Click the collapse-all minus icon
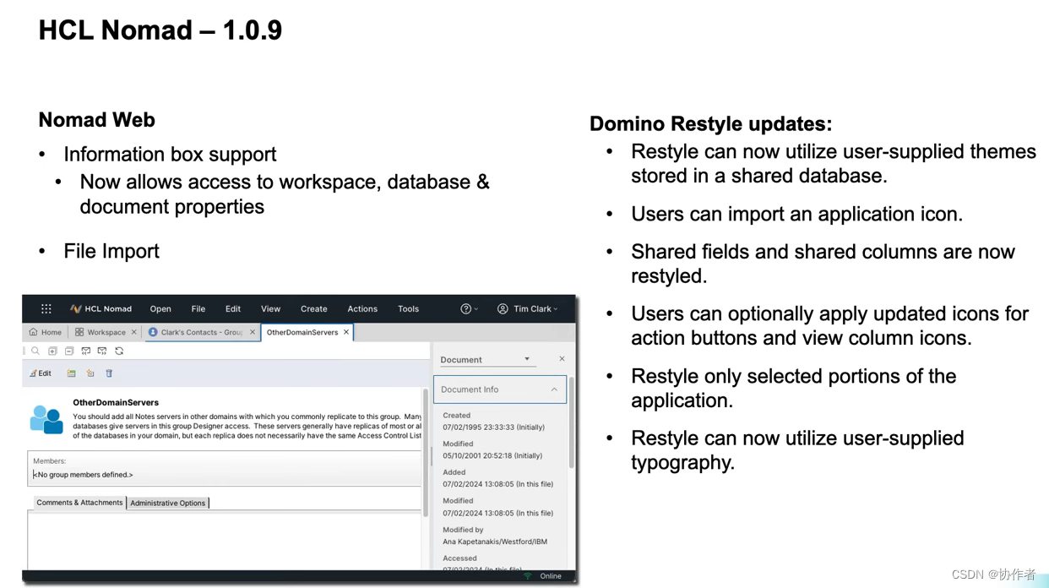This screenshot has width=1049, height=588. tap(69, 351)
